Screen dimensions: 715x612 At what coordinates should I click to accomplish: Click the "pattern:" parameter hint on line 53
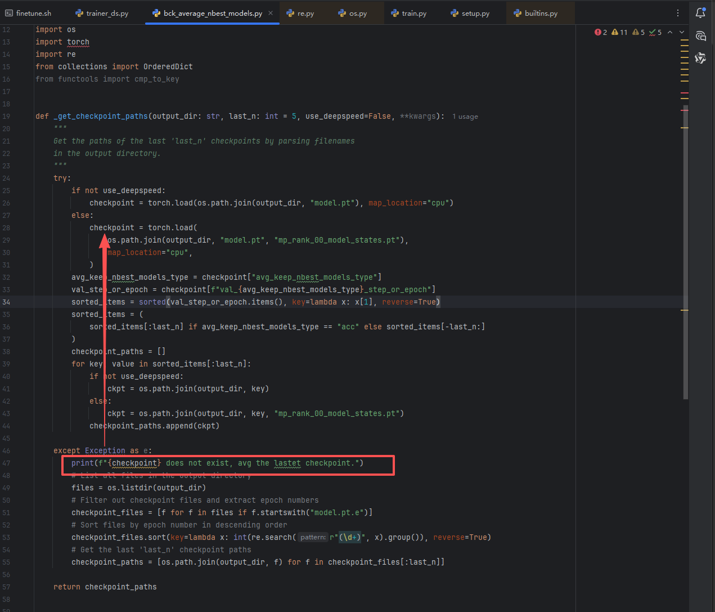click(x=313, y=537)
